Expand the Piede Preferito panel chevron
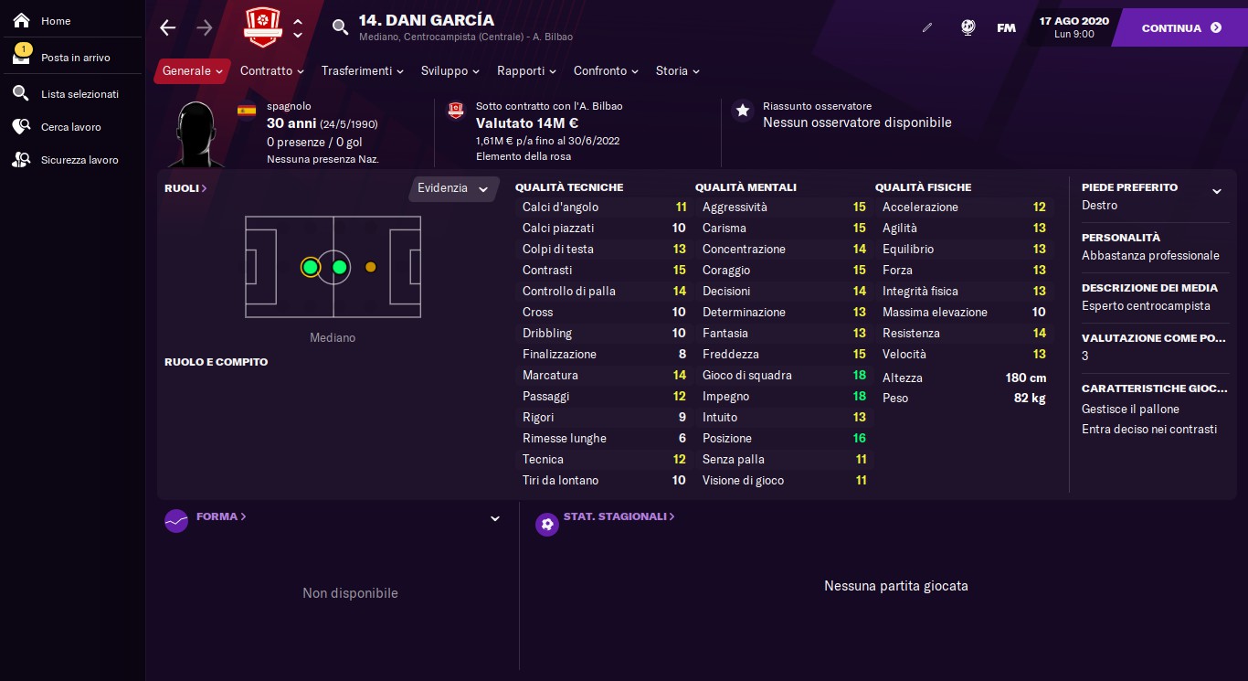The image size is (1248, 681). pyautogui.click(x=1217, y=191)
